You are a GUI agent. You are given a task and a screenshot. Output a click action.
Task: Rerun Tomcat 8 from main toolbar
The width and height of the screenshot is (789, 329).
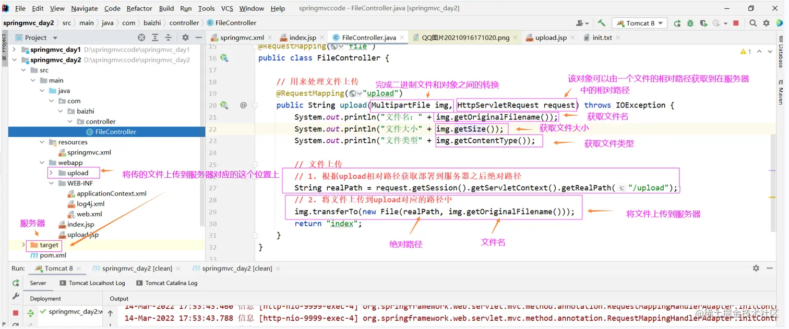677,23
